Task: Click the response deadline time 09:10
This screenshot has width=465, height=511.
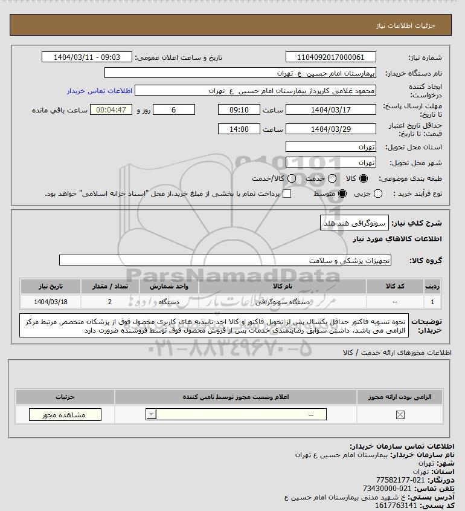Action: tap(239, 110)
